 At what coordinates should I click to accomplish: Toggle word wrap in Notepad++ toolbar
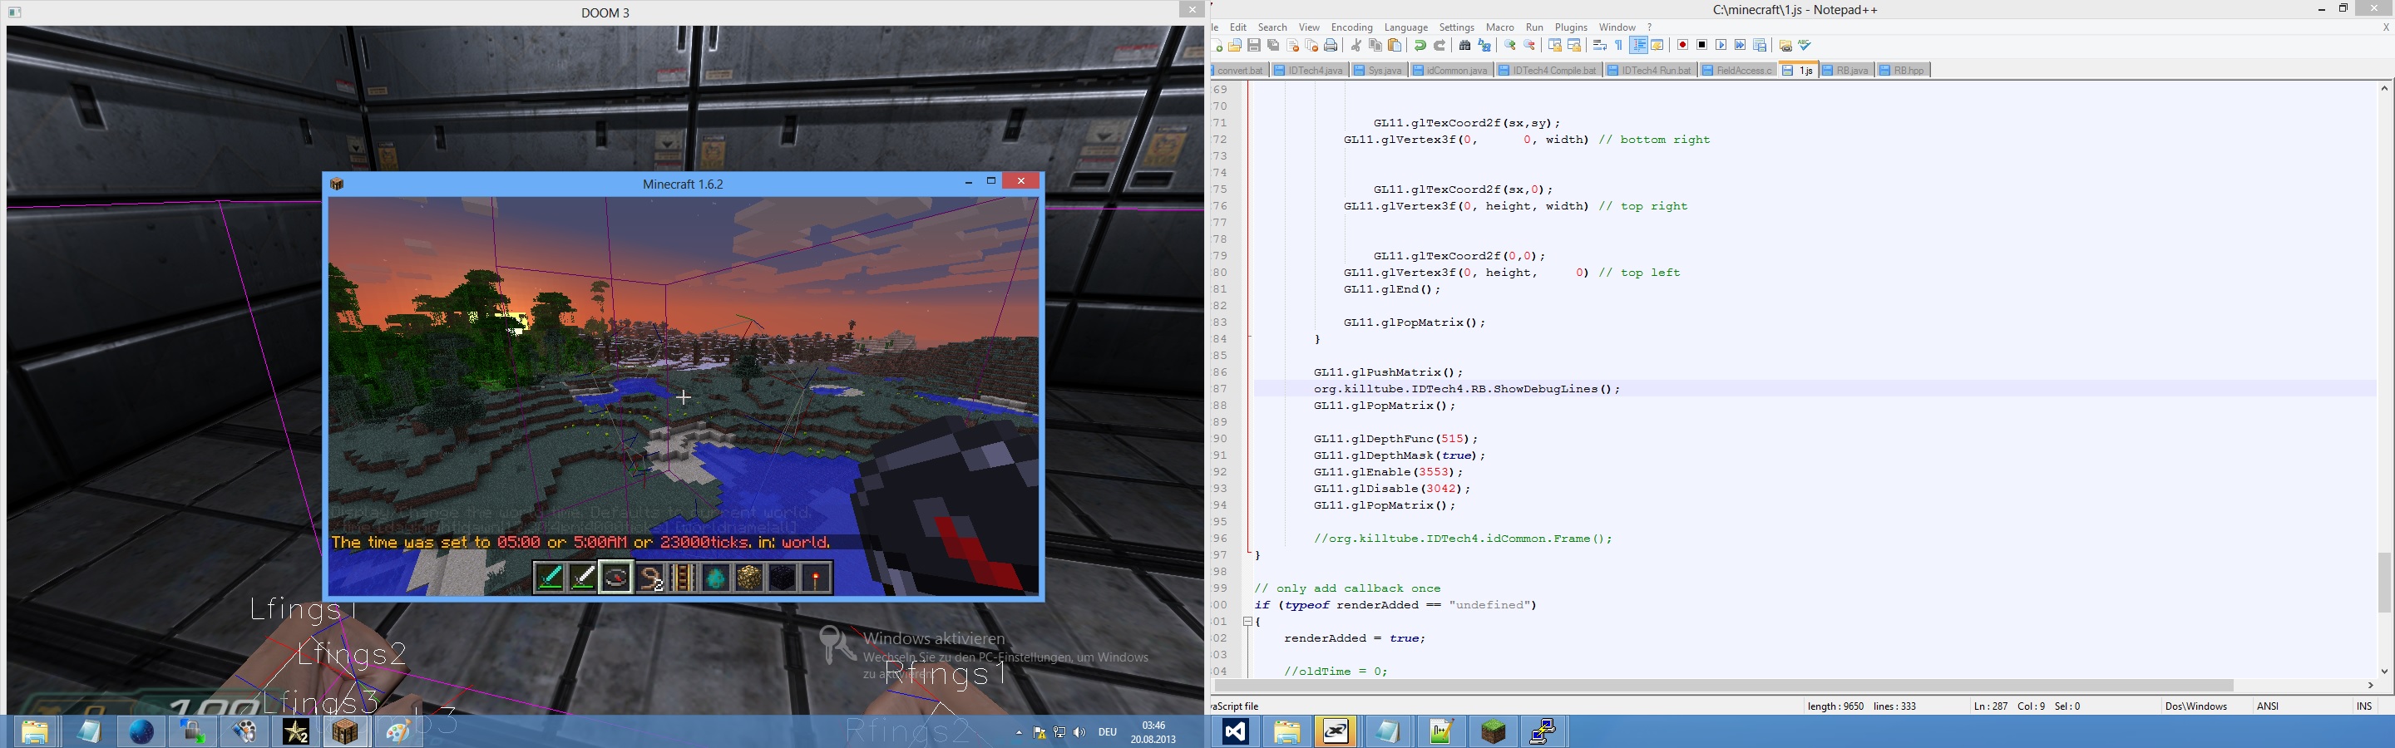coord(1600,45)
